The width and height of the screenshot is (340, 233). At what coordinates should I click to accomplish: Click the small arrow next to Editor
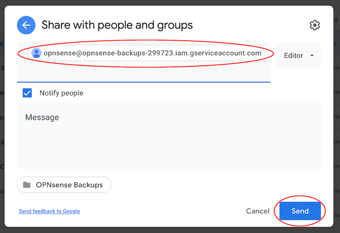point(312,55)
